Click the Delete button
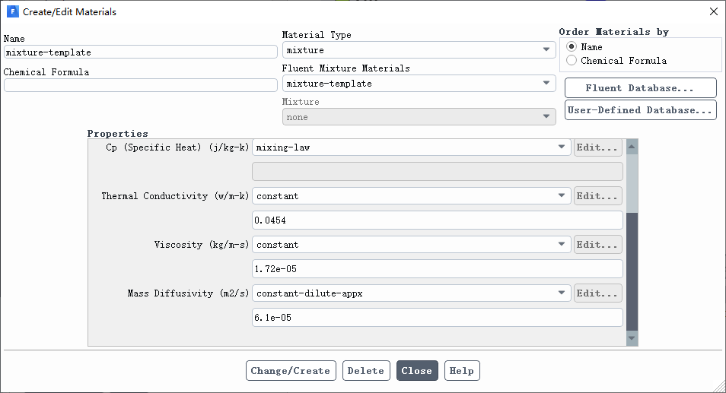The image size is (726, 393). 366,371
